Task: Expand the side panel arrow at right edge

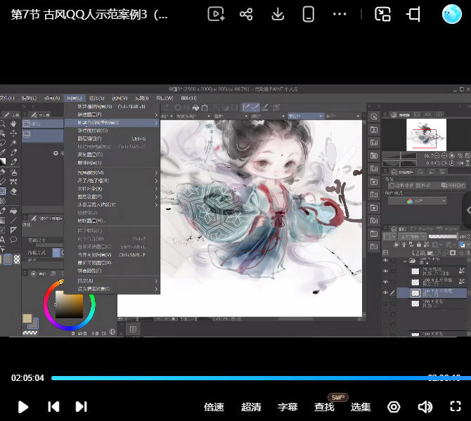Action: coord(467,210)
